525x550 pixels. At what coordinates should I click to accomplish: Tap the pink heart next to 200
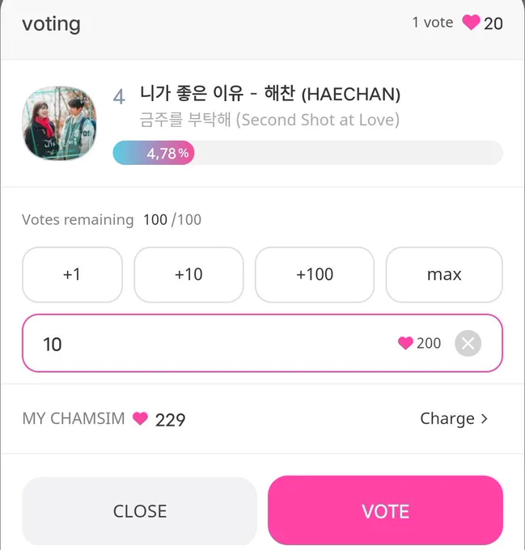pyautogui.click(x=405, y=343)
